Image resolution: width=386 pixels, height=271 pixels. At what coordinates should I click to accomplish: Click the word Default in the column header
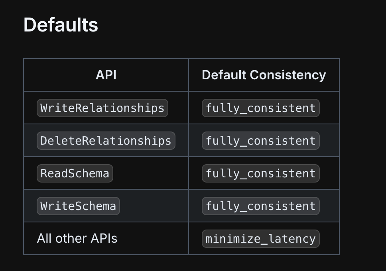(224, 75)
